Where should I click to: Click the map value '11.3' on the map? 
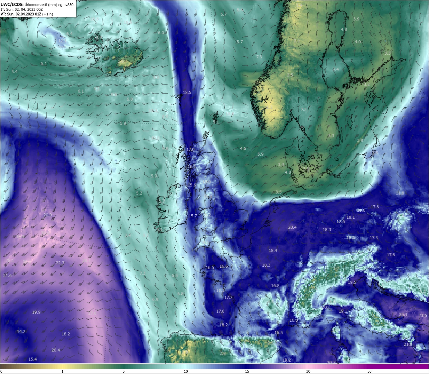tap(220, 290)
